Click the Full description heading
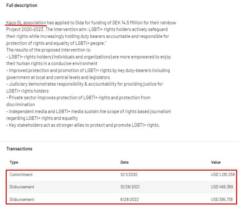The image size is (239, 206). tap(22, 5)
